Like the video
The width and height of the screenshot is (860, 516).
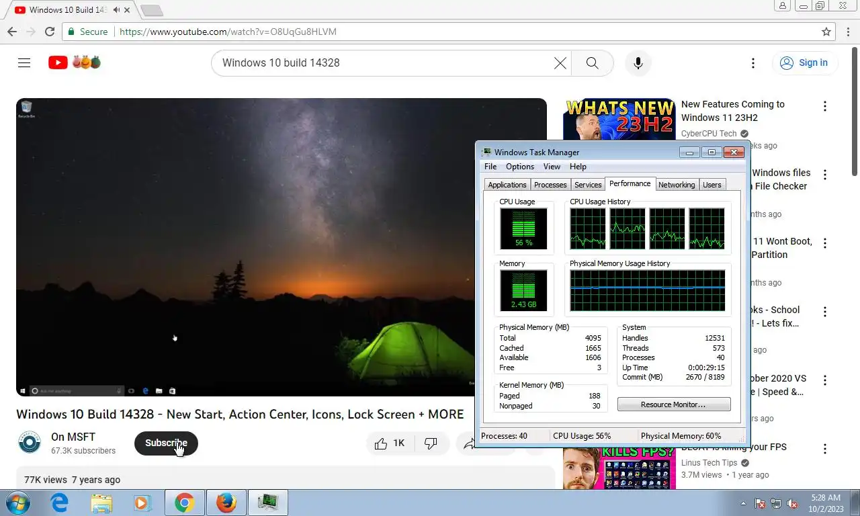point(390,443)
